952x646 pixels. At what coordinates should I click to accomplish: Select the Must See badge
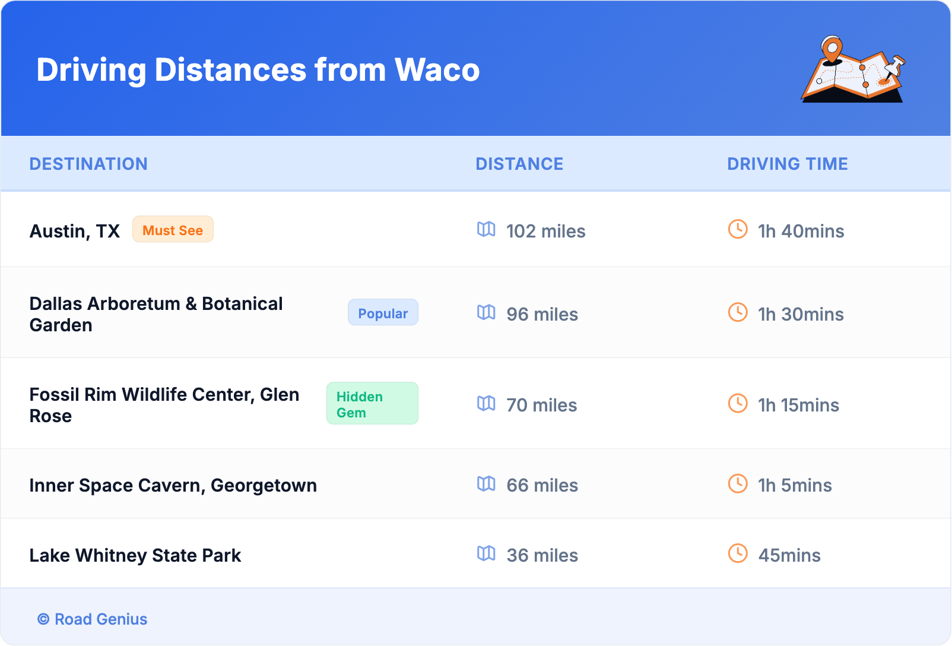click(x=173, y=230)
